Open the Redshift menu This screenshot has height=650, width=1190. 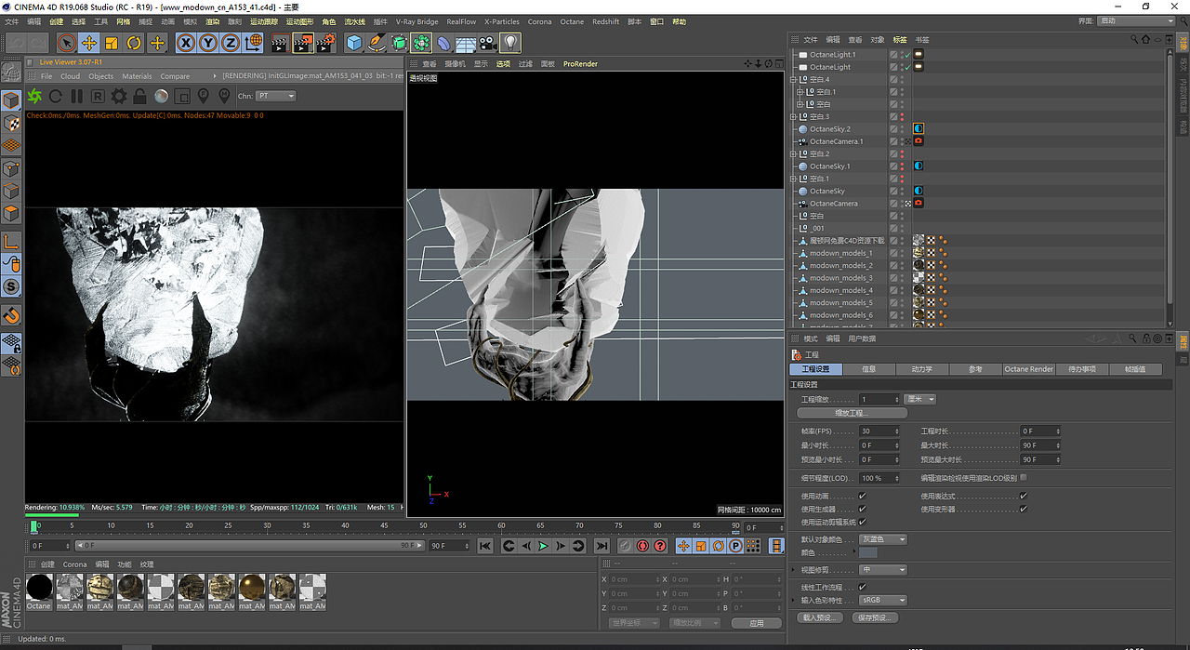coord(605,21)
